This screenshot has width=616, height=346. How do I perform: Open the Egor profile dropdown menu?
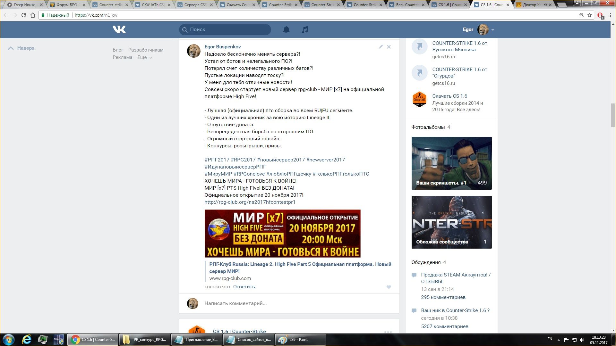(x=478, y=29)
